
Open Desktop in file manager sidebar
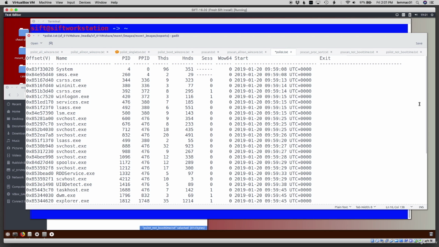[15, 119]
